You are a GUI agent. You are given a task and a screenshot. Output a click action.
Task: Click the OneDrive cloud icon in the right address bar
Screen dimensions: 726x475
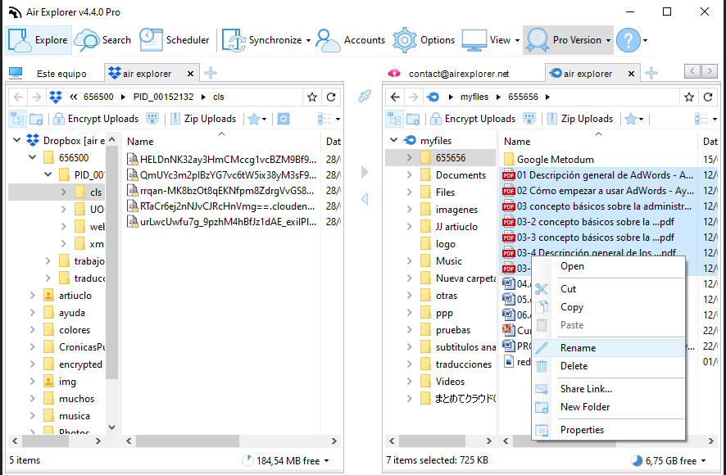pyautogui.click(x=433, y=97)
